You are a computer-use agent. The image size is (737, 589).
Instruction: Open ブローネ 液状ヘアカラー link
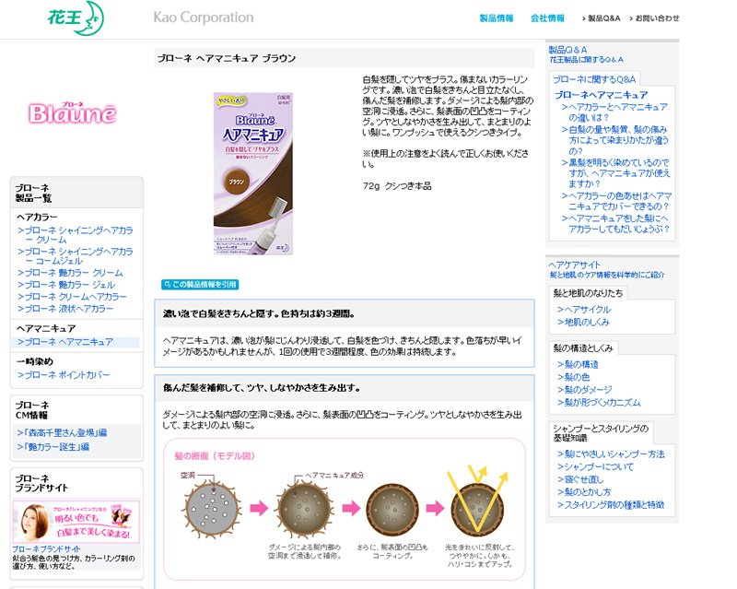tap(65, 309)
